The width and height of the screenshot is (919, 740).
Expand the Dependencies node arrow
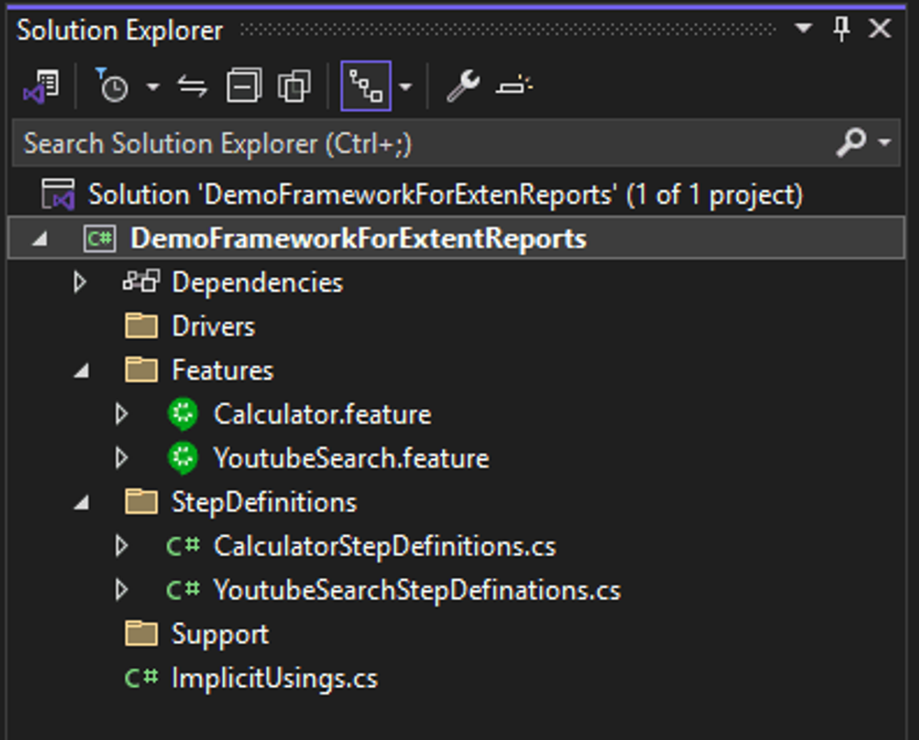tap(80, 283)
